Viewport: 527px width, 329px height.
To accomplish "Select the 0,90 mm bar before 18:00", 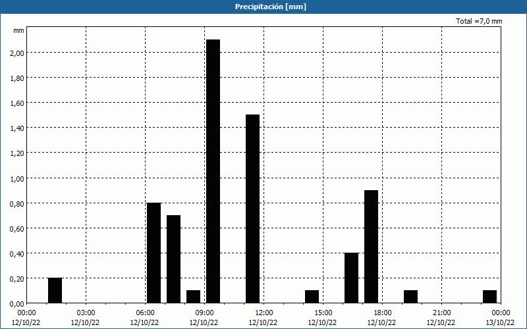I will pos(371,247).
